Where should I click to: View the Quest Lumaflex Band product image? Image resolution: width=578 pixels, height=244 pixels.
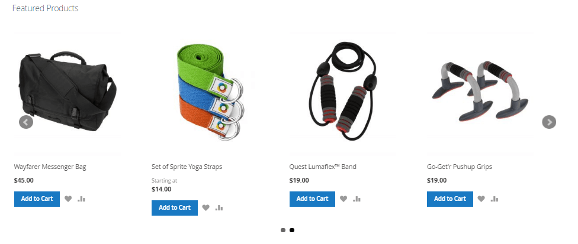[342, 94]
